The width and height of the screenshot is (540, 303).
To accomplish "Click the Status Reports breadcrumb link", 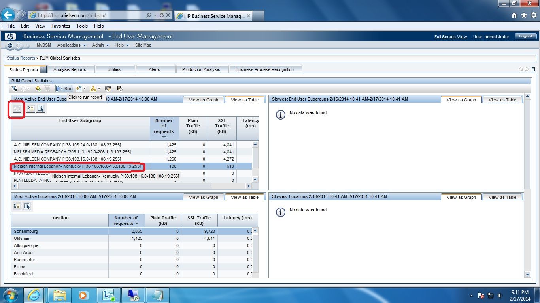I will (21, 58).
